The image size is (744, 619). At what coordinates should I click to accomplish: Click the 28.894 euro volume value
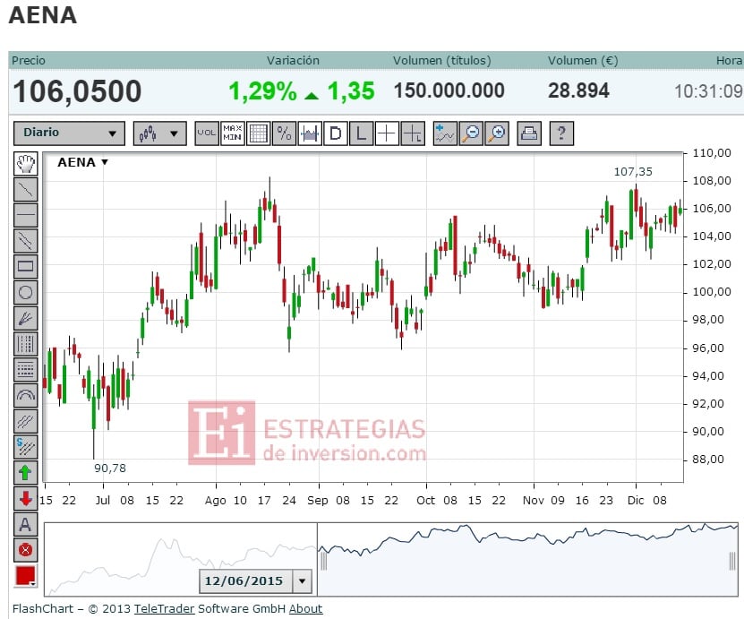click(x=578, y=90)
